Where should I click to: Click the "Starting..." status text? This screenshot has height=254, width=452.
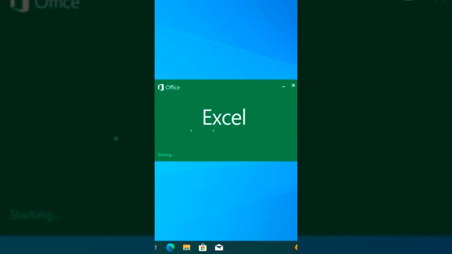166,155
